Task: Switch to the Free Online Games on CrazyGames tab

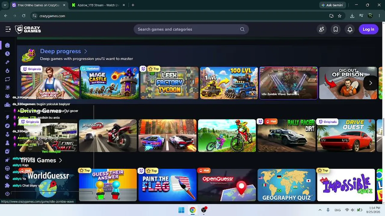Action: 38,5
